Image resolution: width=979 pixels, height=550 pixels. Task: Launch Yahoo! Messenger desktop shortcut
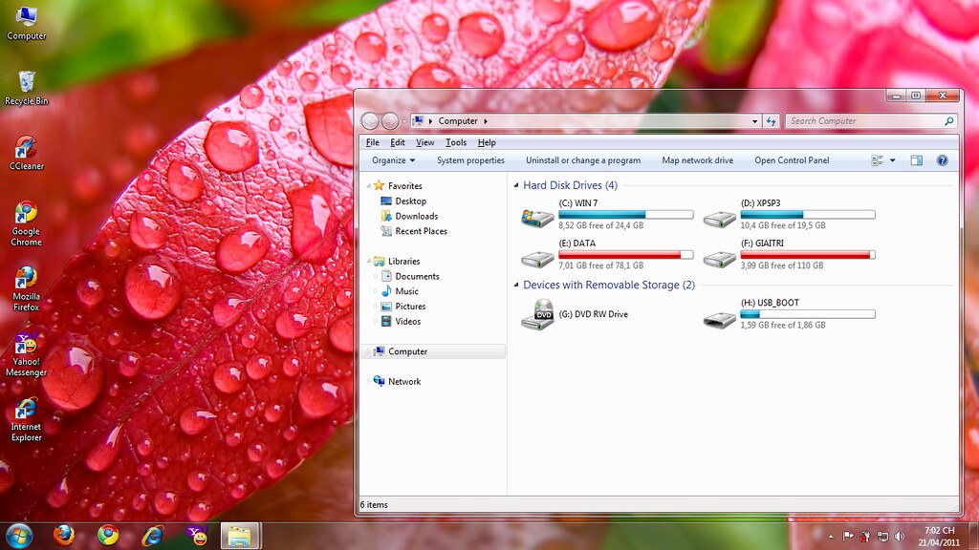tap(26, 345)
